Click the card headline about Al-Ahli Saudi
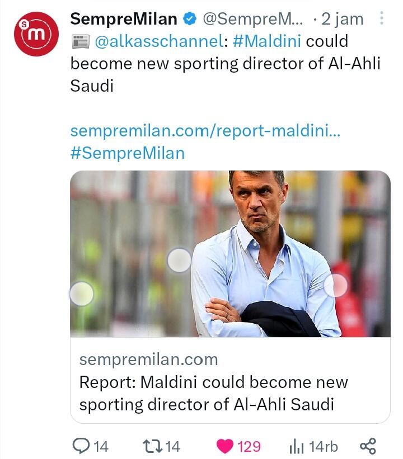403x459 pixels. click(x=214, y=393)
